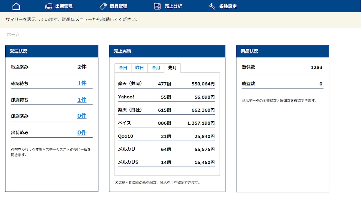Viewport: 362px width, 209px height.
Task: Click メルカリ store name (64個 row)
Action: 127,149
